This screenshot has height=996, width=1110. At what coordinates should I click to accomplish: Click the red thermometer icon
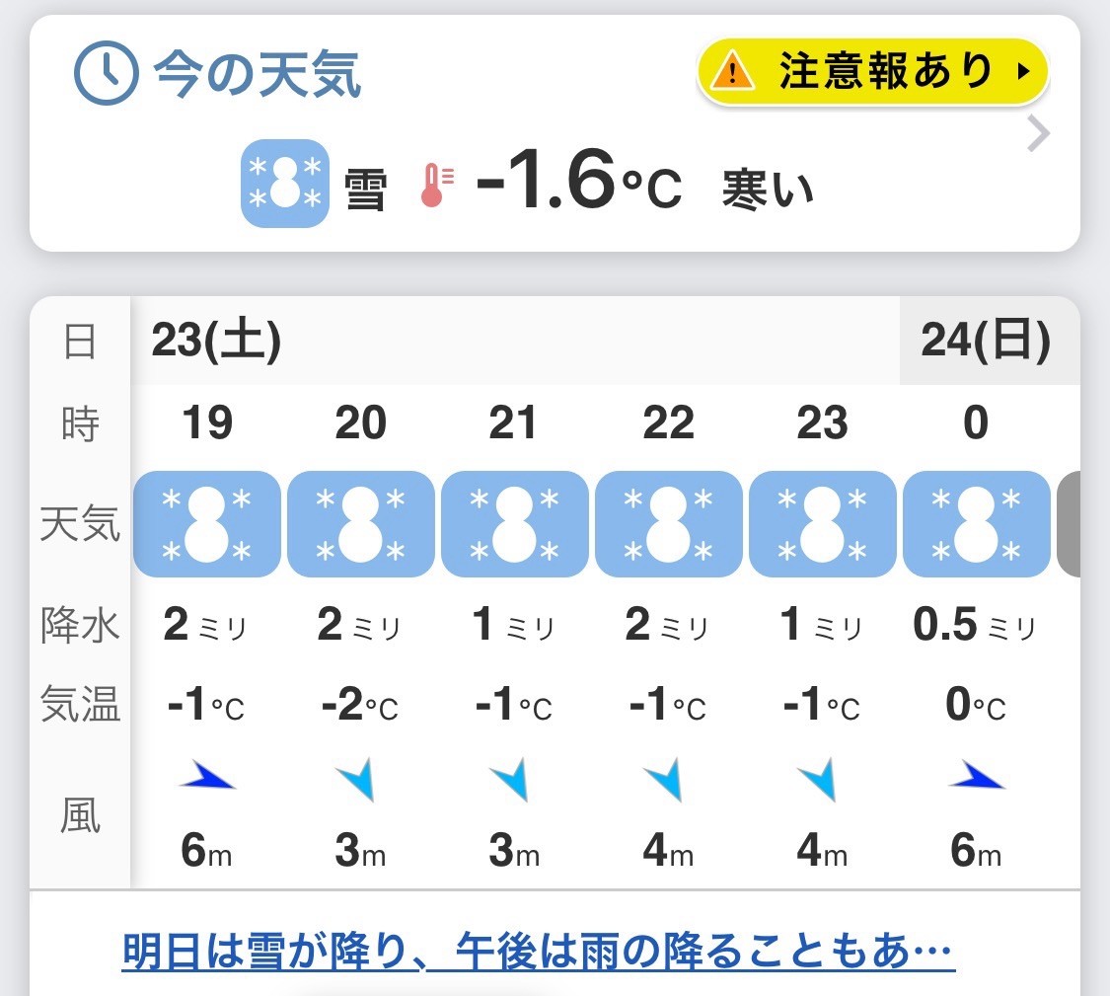click(437, 185)
